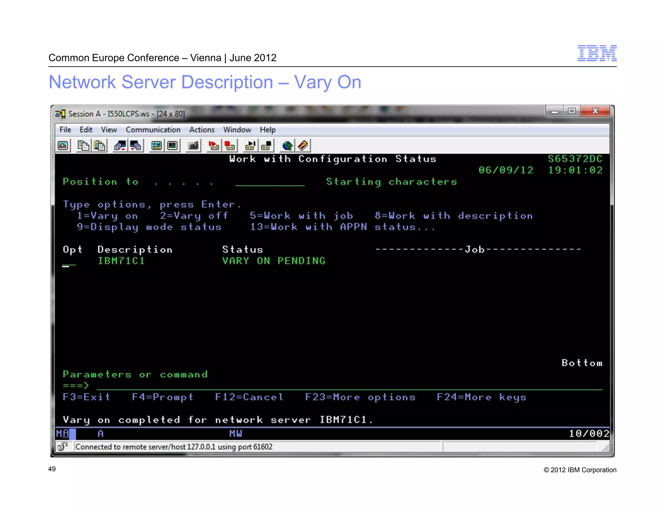The image size is (665, 514).
Task: Click the Play macro icon
Action: tap(250, 146)
